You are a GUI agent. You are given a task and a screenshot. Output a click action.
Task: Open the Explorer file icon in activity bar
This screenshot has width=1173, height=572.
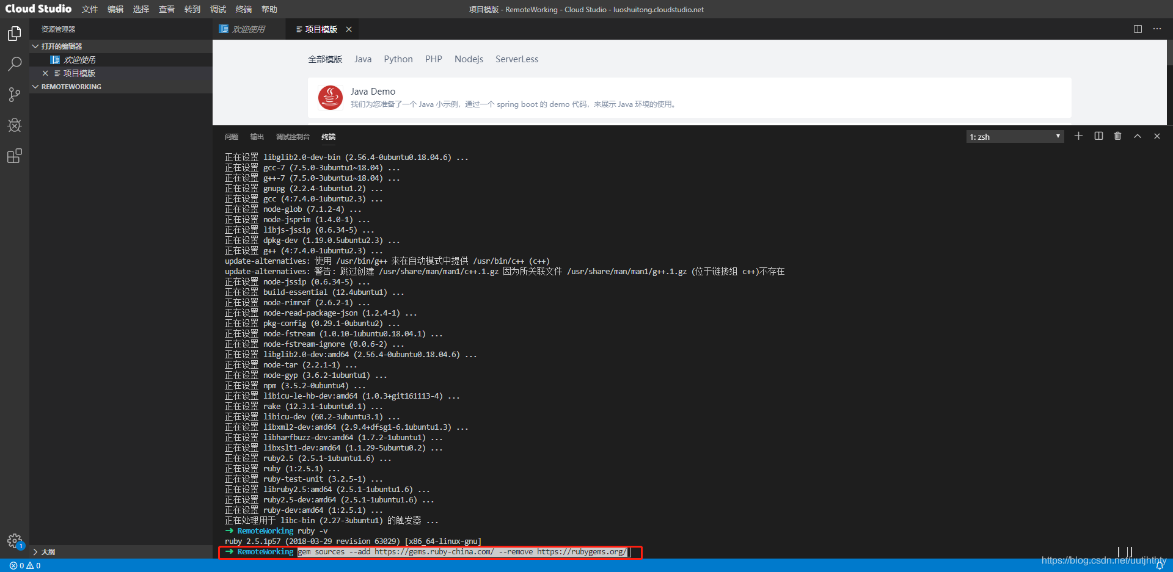15,33
